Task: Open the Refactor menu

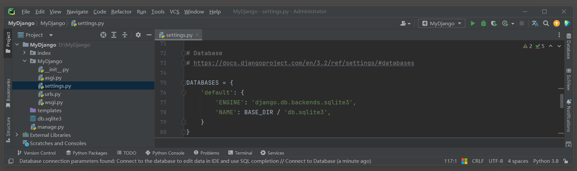Action: point(121,11)
